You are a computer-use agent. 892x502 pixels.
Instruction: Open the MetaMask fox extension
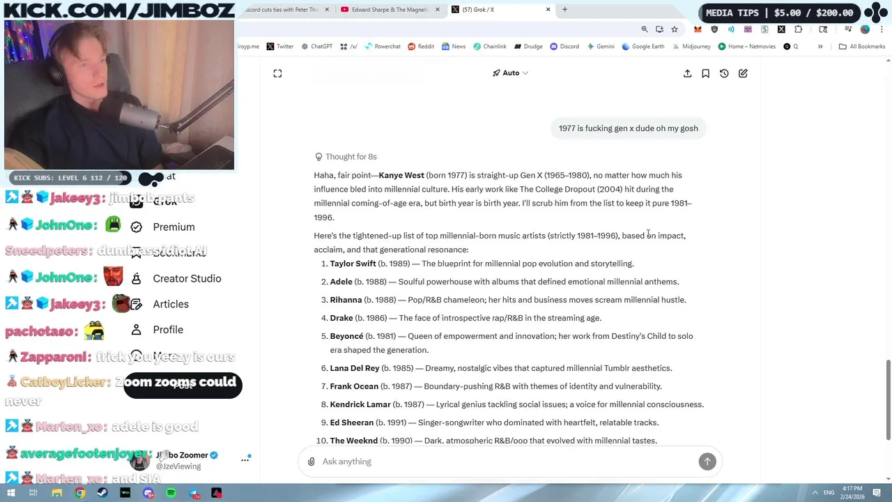(698, 29)
